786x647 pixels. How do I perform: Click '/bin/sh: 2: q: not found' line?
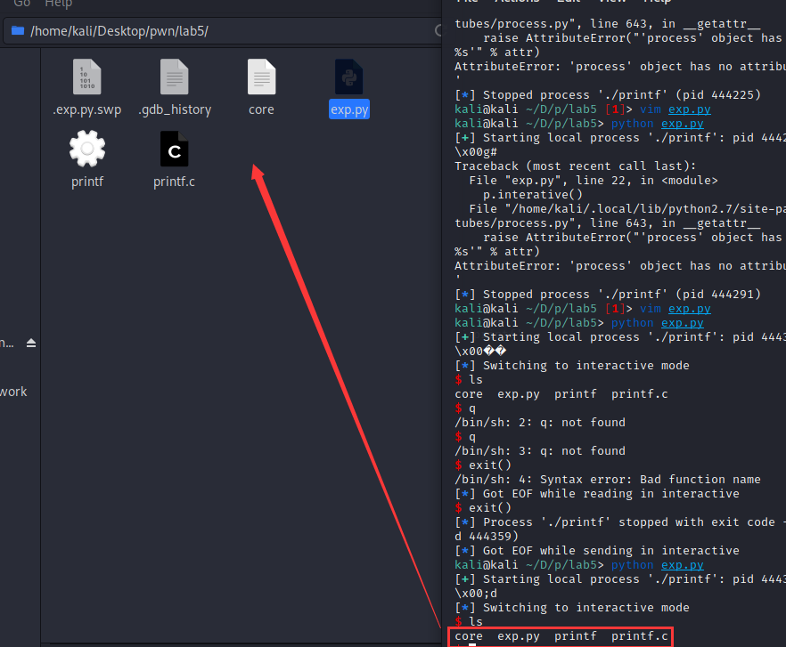(x=540, y=422)
